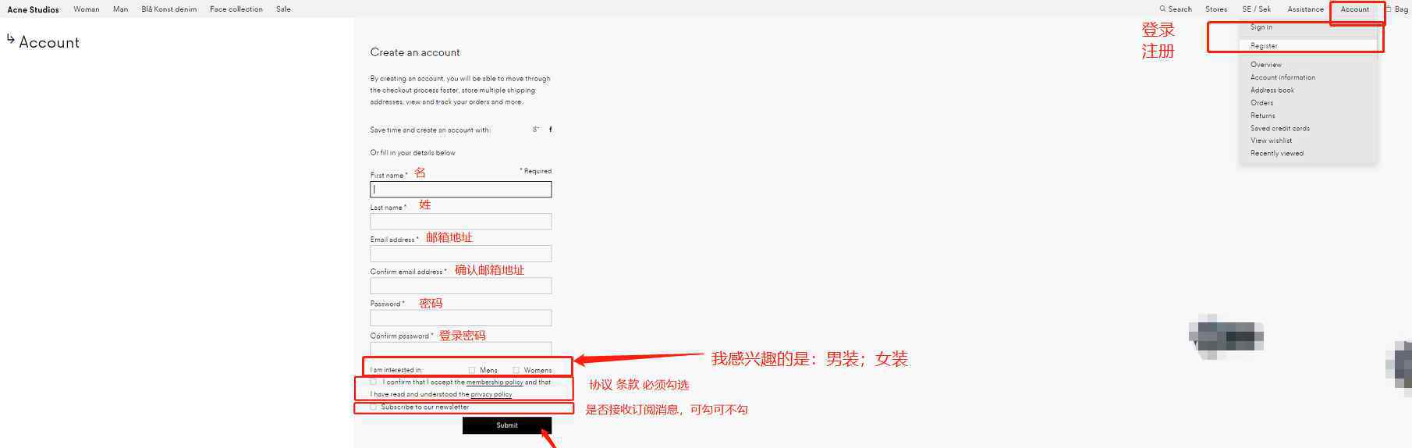Enable Subscribe to our newsletter checkbox
The image size is (1412, 448).
tap(374, 407)
